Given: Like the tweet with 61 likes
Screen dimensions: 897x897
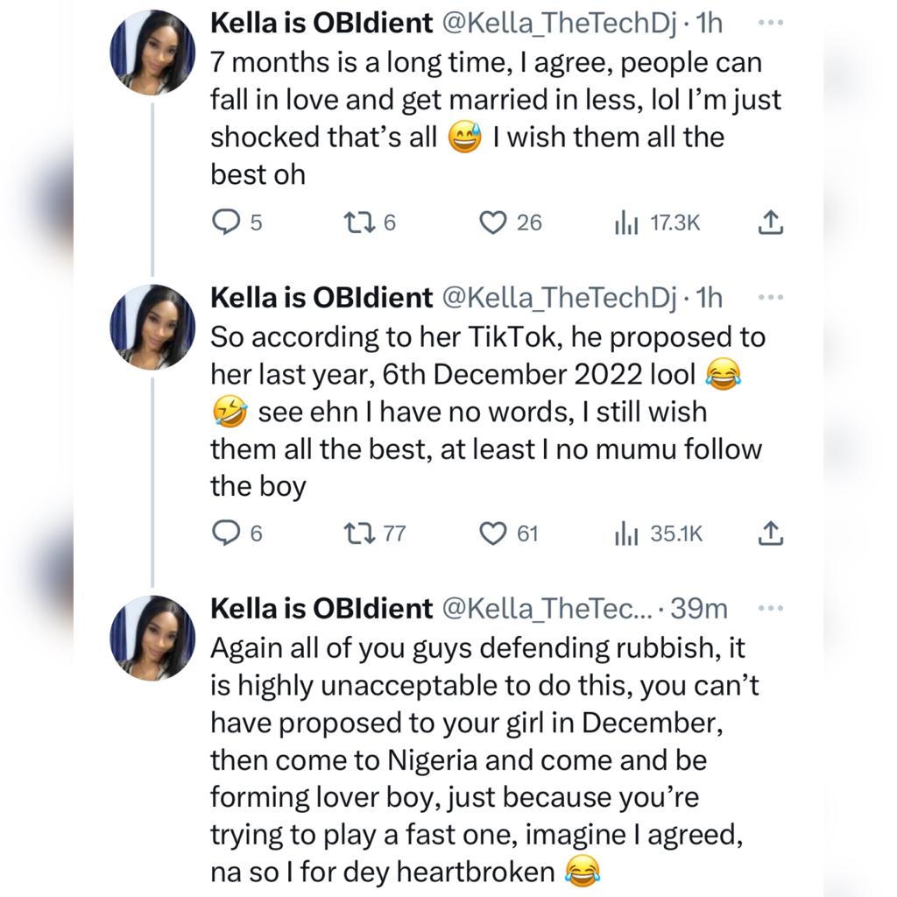Looking at the screenshot, I should 493,533.
